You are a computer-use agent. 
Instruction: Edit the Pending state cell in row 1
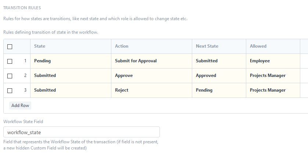coord(71,61)
